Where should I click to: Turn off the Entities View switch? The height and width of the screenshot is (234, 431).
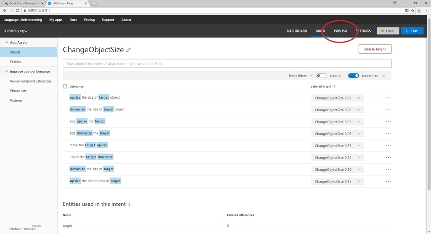(x=353, y=75)
